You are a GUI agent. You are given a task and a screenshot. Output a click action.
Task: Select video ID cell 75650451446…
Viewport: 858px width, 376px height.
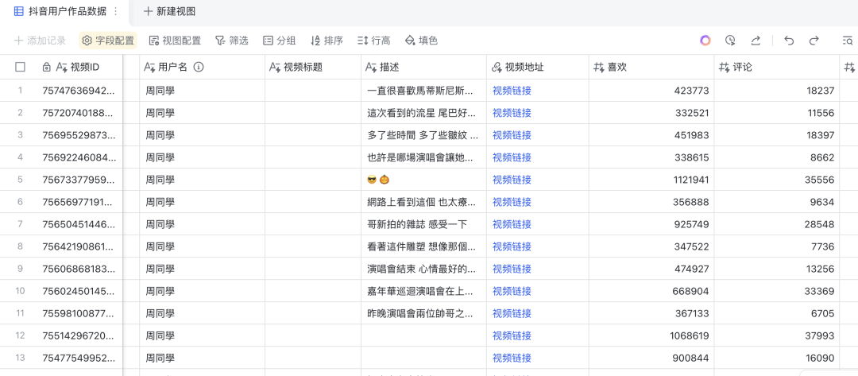[80, 224]
